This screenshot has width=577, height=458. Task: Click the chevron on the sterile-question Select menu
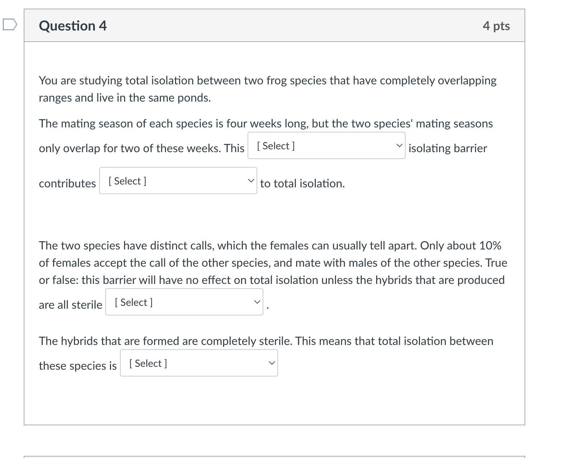(257, 302)
